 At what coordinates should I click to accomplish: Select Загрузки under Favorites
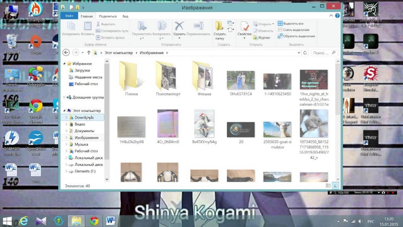pyautogui.click(x=82, y=70)
